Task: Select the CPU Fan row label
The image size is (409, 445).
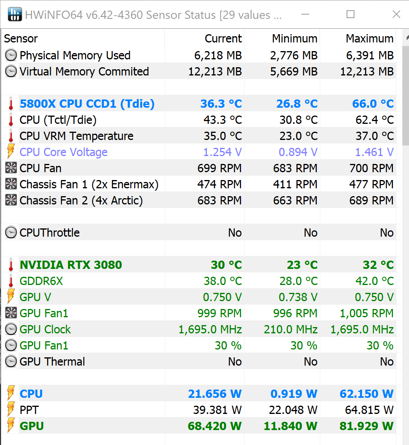Action: [40, 168]
